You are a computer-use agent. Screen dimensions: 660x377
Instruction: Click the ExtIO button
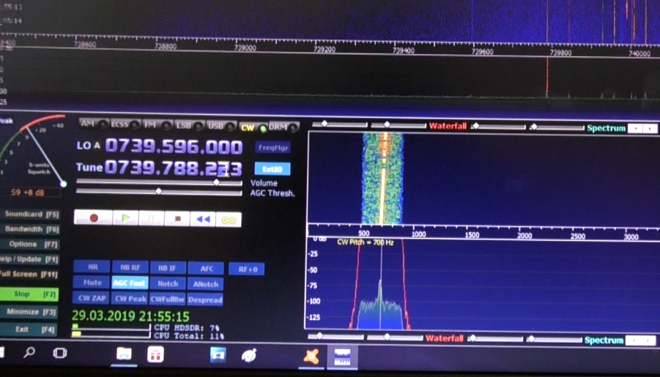(x=272, y=169)
